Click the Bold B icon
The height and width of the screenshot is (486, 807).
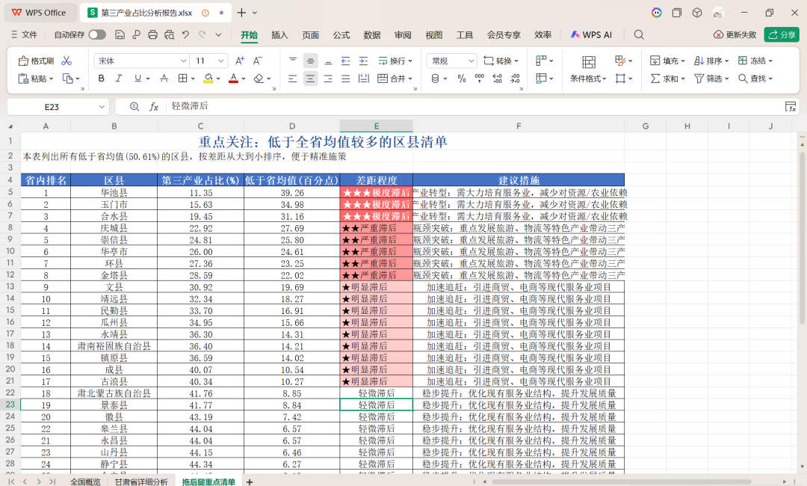pyautogui.click(x=101, y=79)
